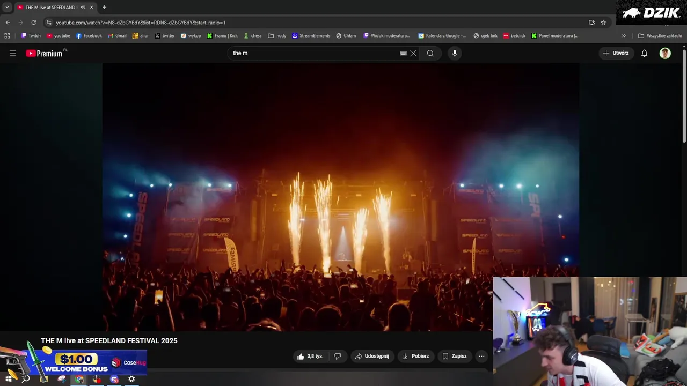Open the Widok moderatora bookmark
This screenshot has height=386, width=687.
click(x=386, y=36)
